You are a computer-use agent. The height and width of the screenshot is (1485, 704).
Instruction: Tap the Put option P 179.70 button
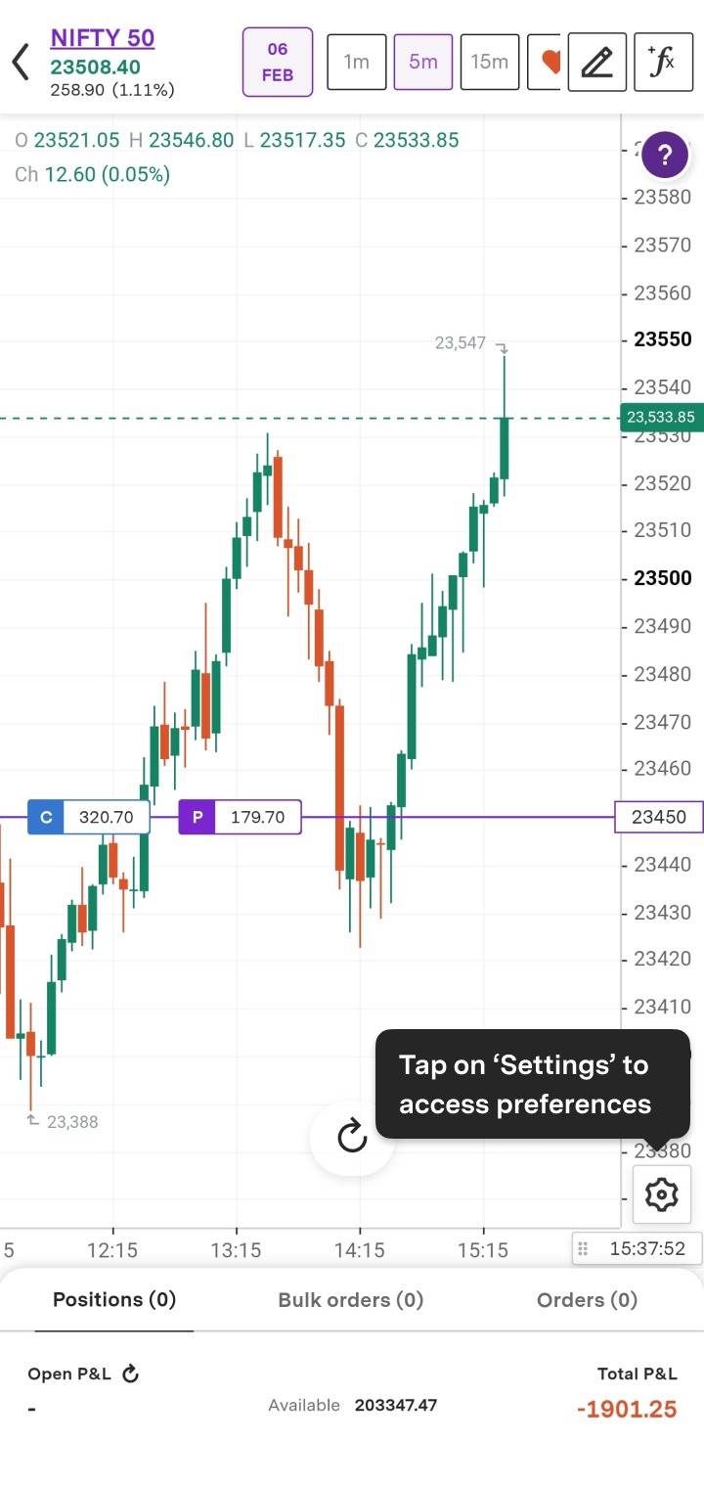coord(240,817)
